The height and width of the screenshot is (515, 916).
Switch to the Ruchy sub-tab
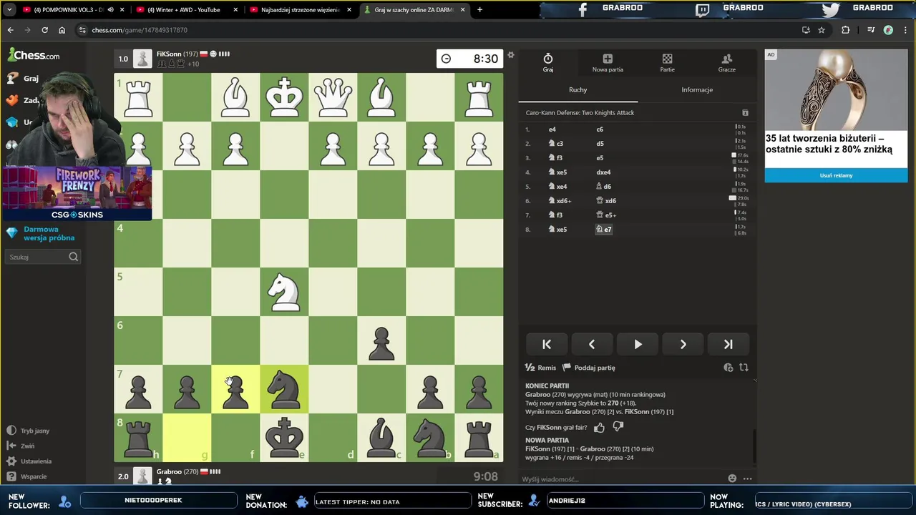pyautogui.click(x=578, y=89)
